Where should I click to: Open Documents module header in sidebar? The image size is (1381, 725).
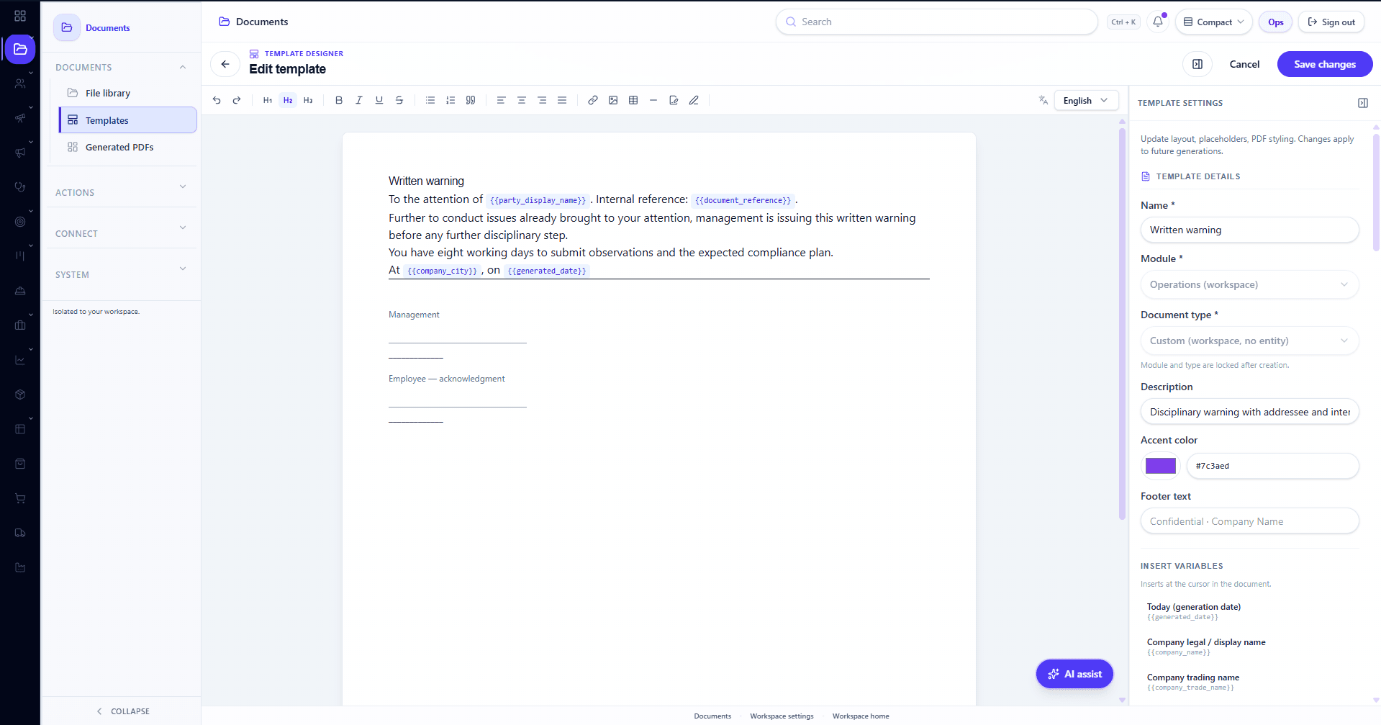(94, 27)
